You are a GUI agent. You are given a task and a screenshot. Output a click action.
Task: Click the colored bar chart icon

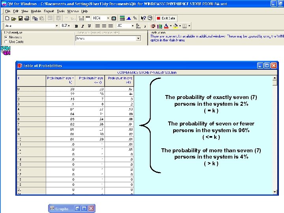160,26
